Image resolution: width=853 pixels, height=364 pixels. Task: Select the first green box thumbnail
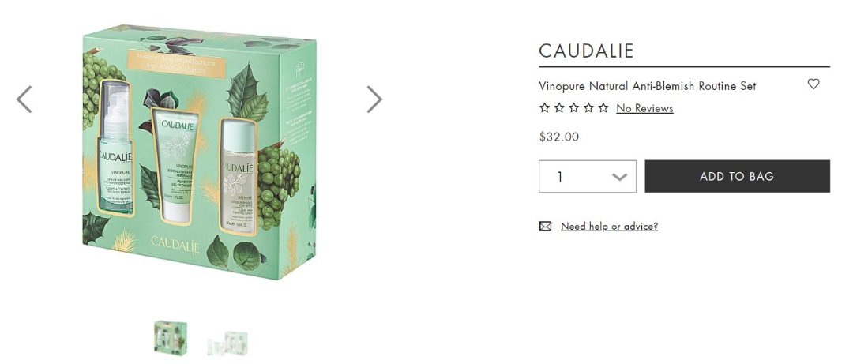[x=171, y=337]
